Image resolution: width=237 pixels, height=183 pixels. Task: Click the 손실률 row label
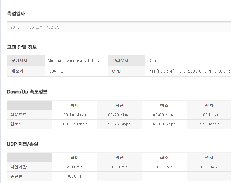coord(17,176)
